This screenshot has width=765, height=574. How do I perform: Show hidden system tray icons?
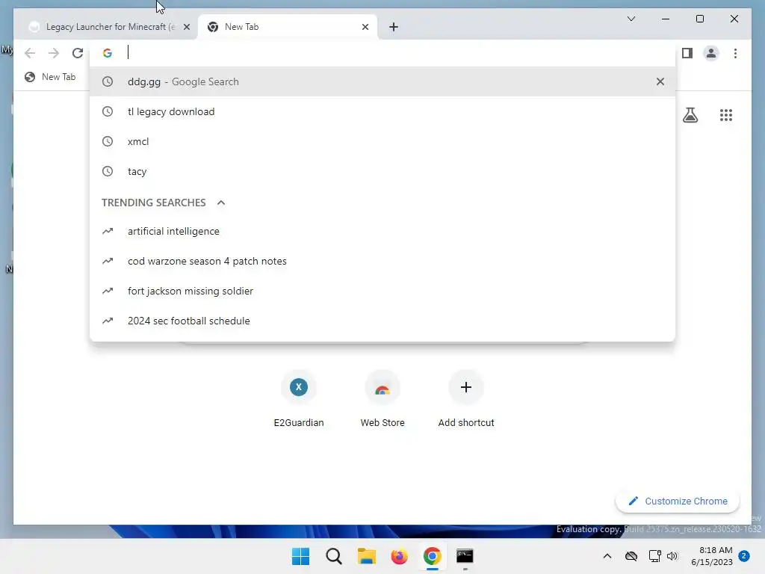tap(607, 556)
